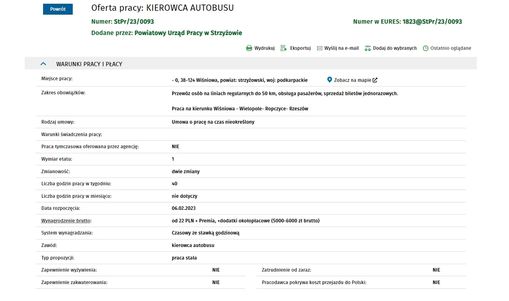Click the System wynagradzania label

coord(67,233)
